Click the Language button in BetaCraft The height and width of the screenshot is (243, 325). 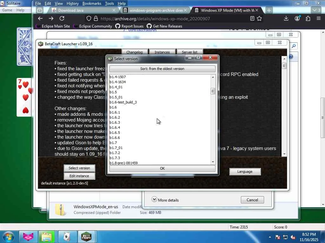[x=245, y=171]
